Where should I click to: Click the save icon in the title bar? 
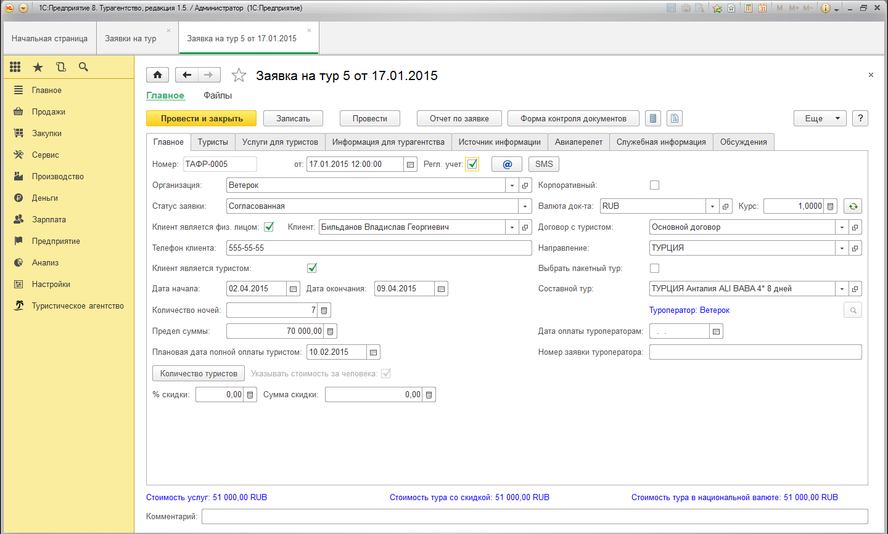pyautogui.click(x=671, y=8)
